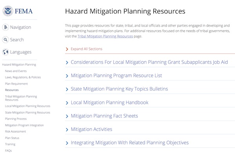
Task: Click the Languages globe icon
Action: click(x=5, y=52)
